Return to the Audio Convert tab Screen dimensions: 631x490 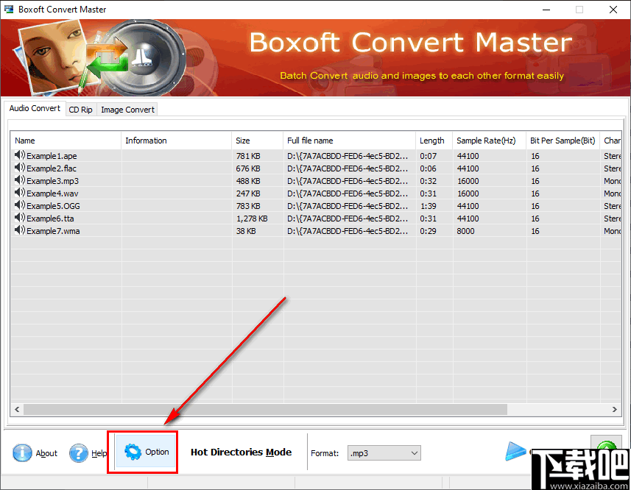34,108
